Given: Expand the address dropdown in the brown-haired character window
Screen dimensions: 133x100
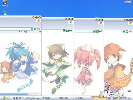Looking at the screenshot, I should click(64, 31).
